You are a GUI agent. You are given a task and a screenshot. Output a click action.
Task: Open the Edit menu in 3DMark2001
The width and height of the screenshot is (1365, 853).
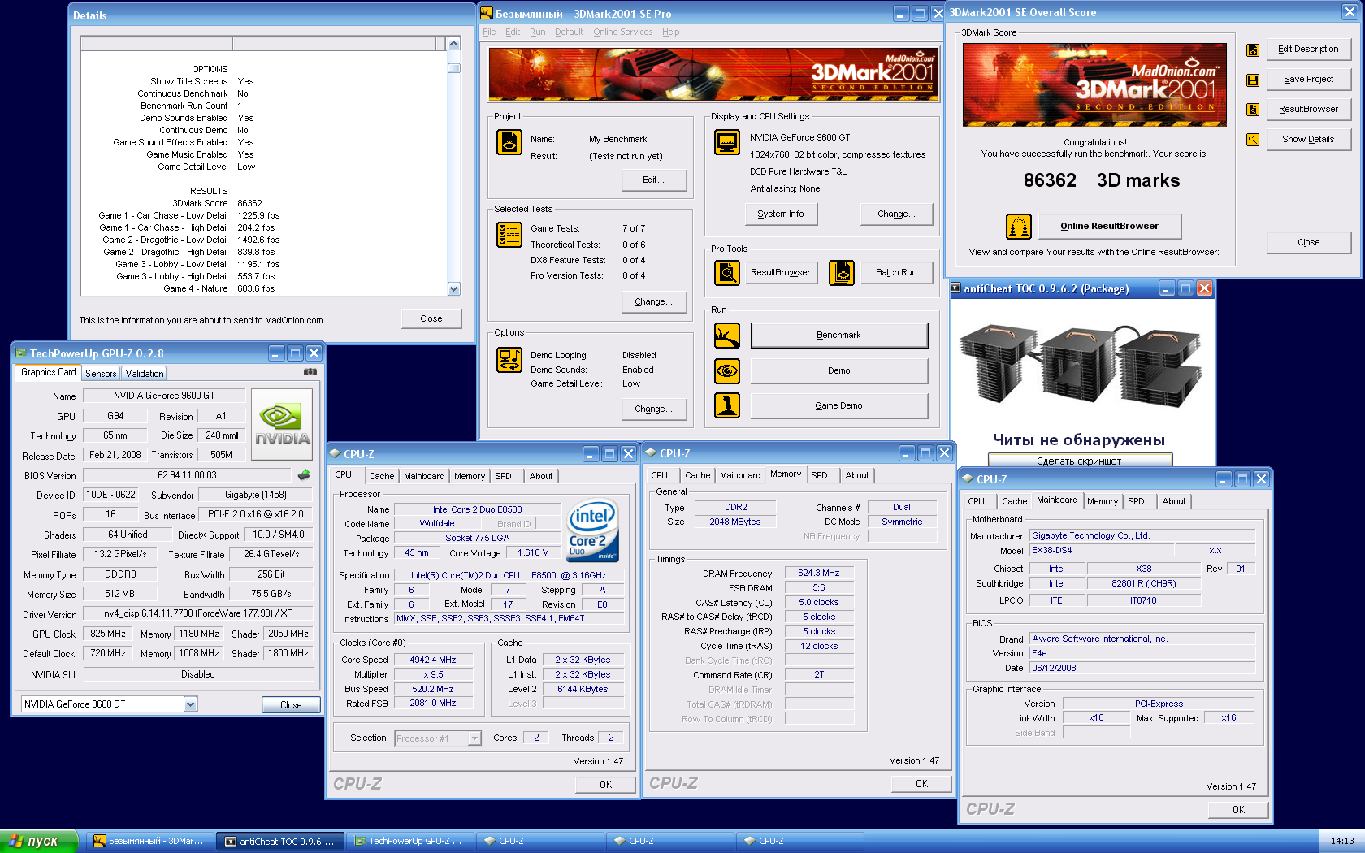(513, 32)
